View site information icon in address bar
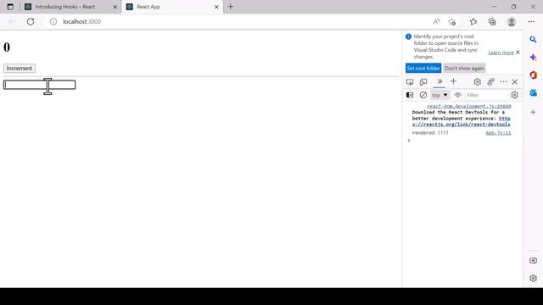The height and width of the screenshot is (305, 543). [53, 22]
